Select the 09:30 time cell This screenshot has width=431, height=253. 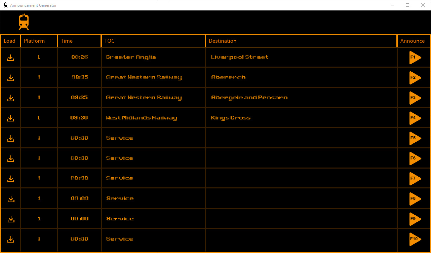(79, 118)
